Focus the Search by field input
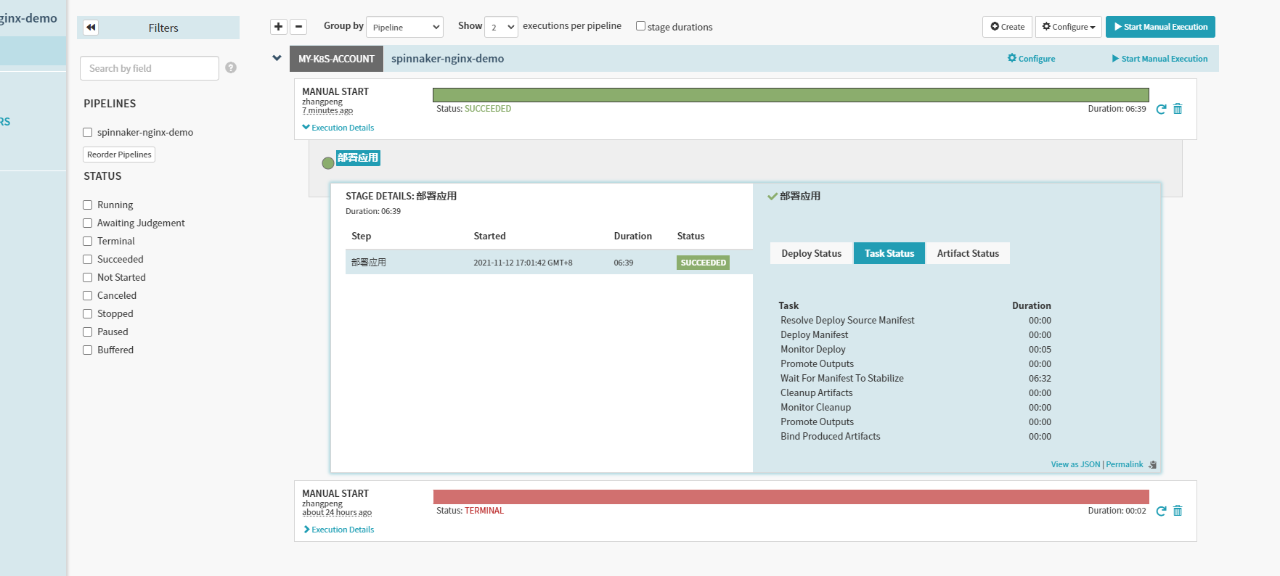The image size is (1280, 576). pos(149,68)
